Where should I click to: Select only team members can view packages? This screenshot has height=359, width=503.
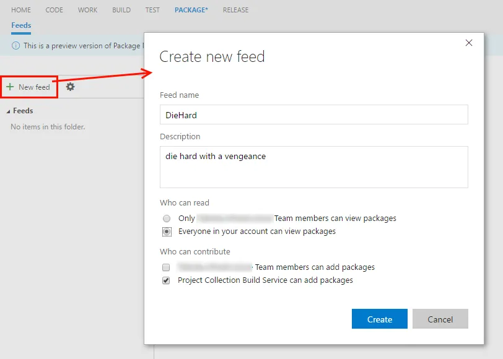(x=165, y=218)
